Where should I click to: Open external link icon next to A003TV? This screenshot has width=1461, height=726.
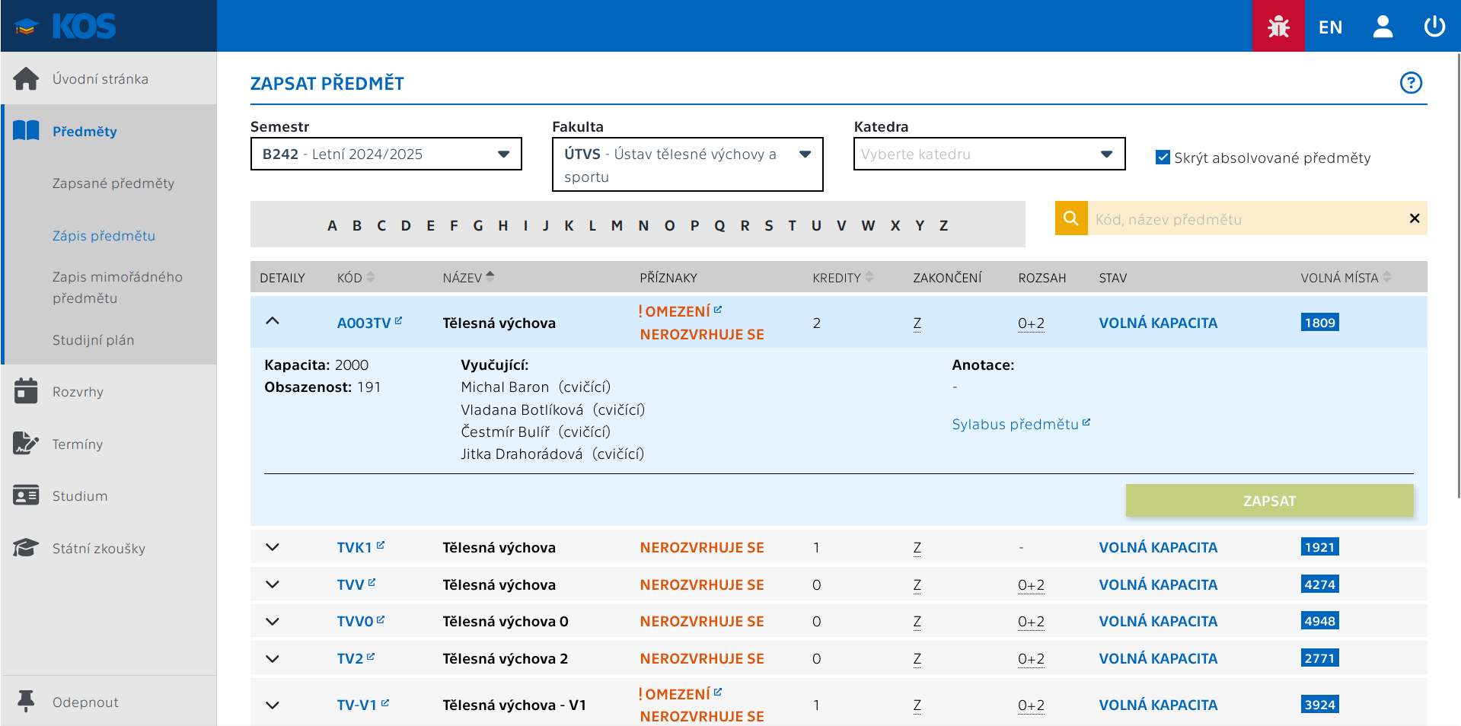point(399,320)
